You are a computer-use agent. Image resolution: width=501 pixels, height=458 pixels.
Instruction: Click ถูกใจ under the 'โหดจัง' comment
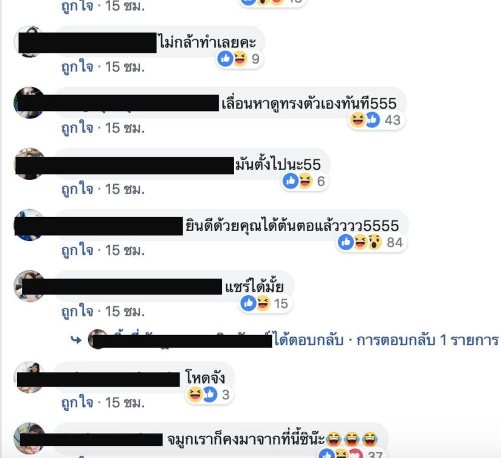78,403
